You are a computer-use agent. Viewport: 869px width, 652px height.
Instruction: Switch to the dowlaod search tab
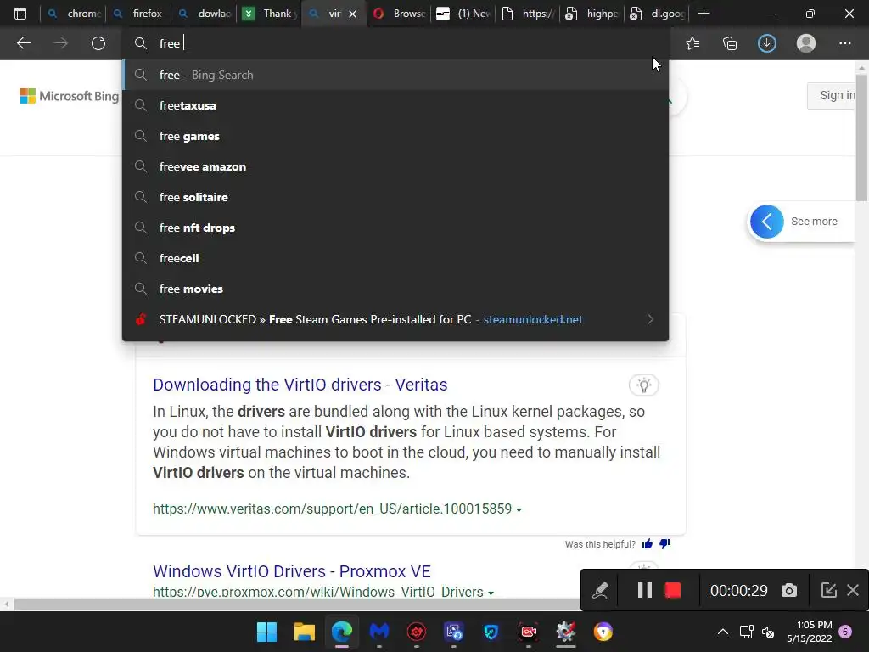coord(205,14)
